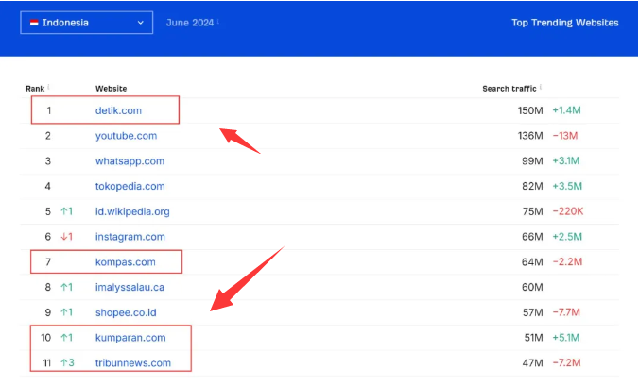Open the tribunnews.com link
This screenshot has width=639, height=385.
coord(133,362)
